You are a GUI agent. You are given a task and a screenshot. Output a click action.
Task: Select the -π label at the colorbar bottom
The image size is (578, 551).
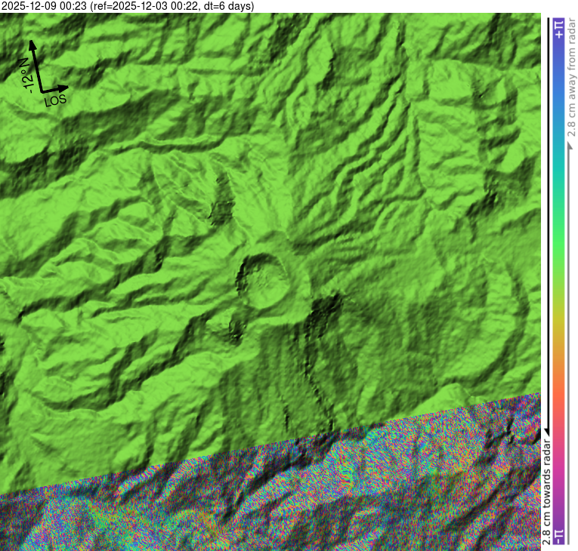point(558,535)
